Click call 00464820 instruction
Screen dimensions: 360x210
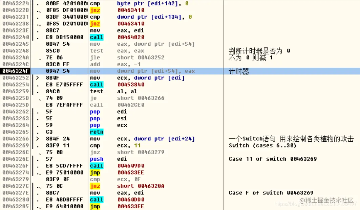tap(117, 37)
